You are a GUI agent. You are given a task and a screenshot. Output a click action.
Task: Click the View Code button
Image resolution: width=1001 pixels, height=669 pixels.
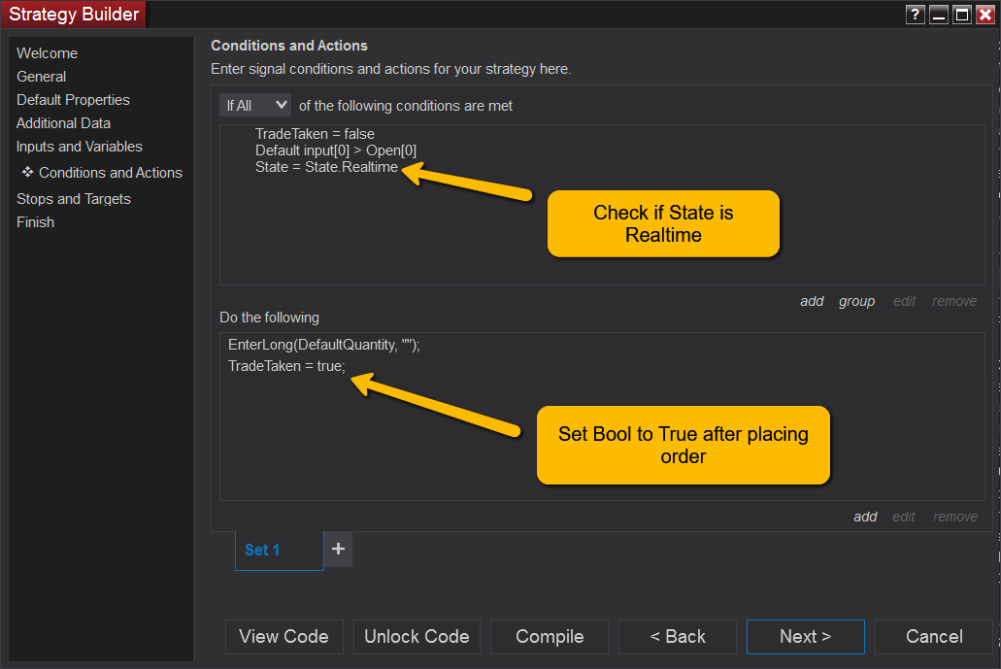pyautogui.click(x=284, y=637)
